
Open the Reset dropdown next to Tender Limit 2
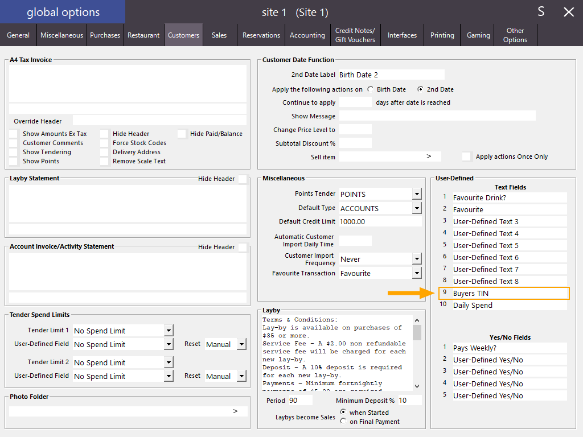click(241, 376)
